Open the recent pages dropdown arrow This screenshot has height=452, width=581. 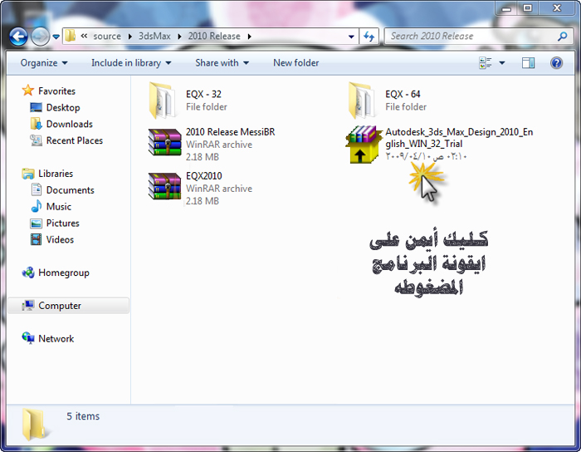(56, 37)
